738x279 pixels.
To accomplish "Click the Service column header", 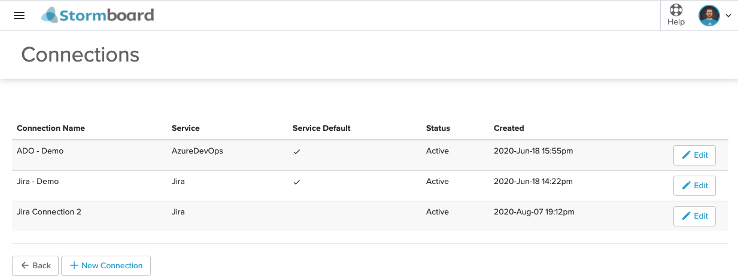I will coord(186,128).
